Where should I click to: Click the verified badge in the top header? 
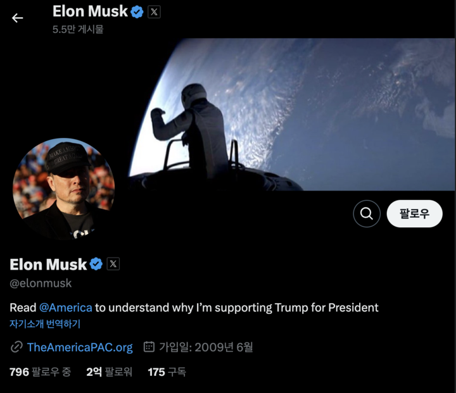137,12
